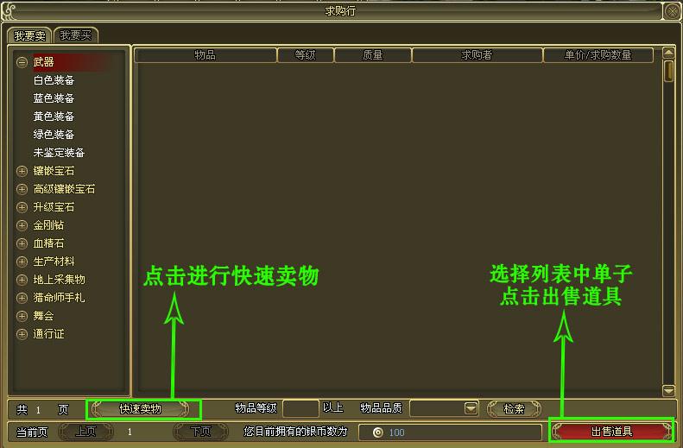This screenshot has width=683, height=448.
Task: Go to previous page with 上页
Action: point(85,432)
